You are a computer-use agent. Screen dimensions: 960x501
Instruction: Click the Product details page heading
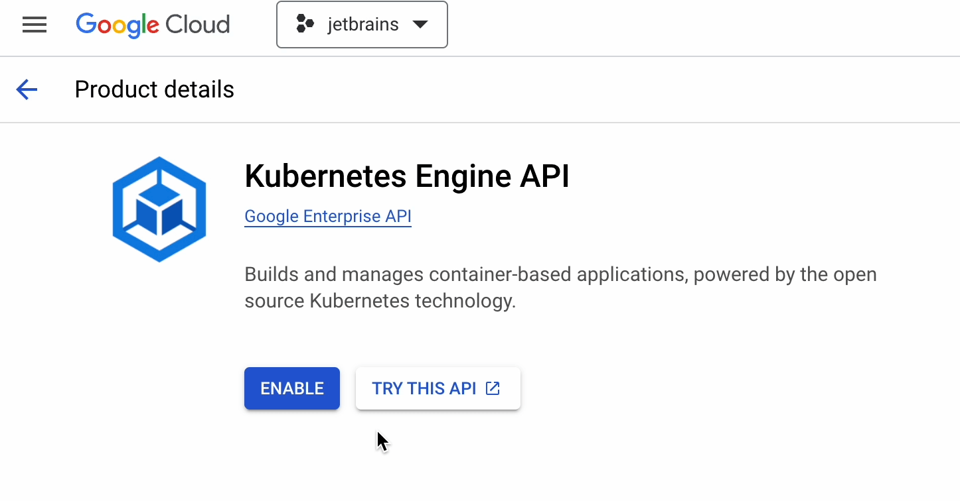click(154, 89)
